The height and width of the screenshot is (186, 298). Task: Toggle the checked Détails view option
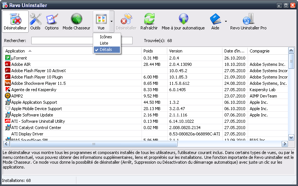pos(107,49)
